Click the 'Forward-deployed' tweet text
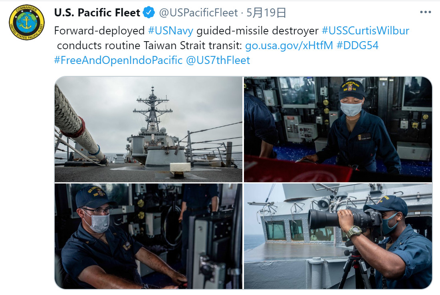The width and height of the screenshot is (440, 295). 99,31
